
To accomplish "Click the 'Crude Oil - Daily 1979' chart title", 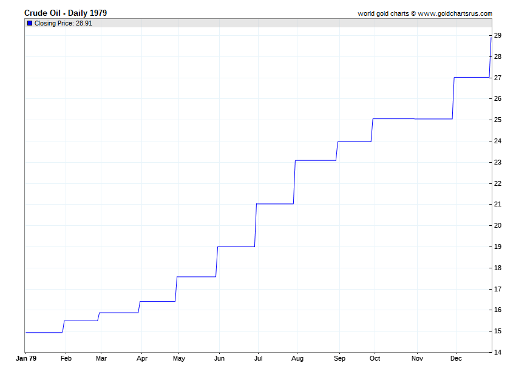I will coord(66,13).
